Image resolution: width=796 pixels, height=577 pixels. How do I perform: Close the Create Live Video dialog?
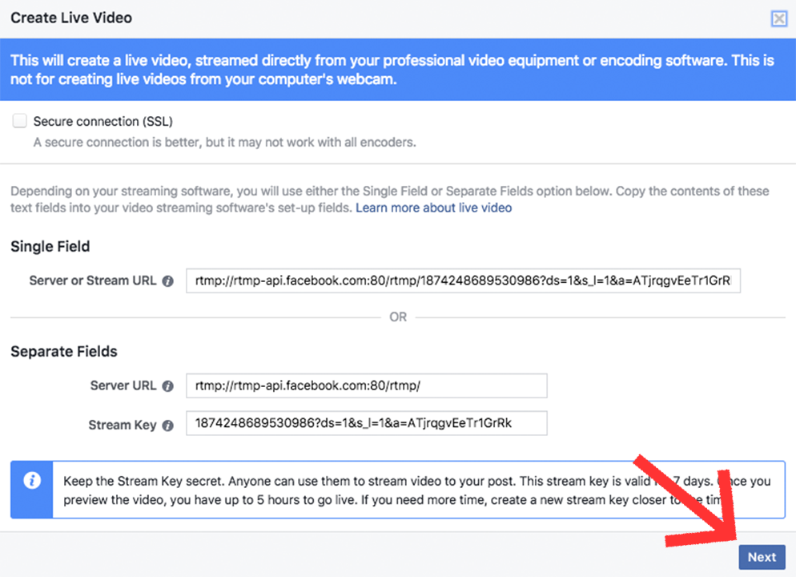[x=778, y=19]
